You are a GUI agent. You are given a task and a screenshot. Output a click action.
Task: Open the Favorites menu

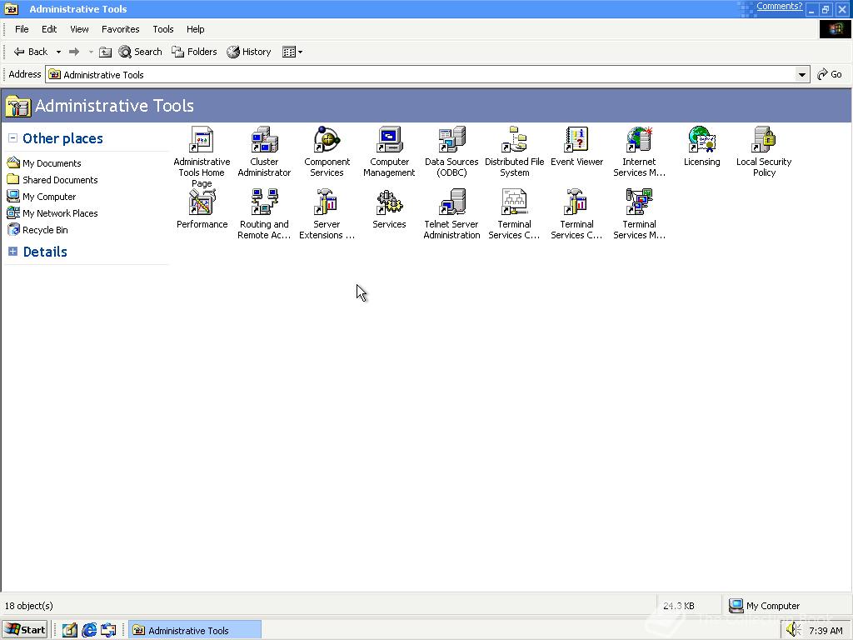pos(120,29)
